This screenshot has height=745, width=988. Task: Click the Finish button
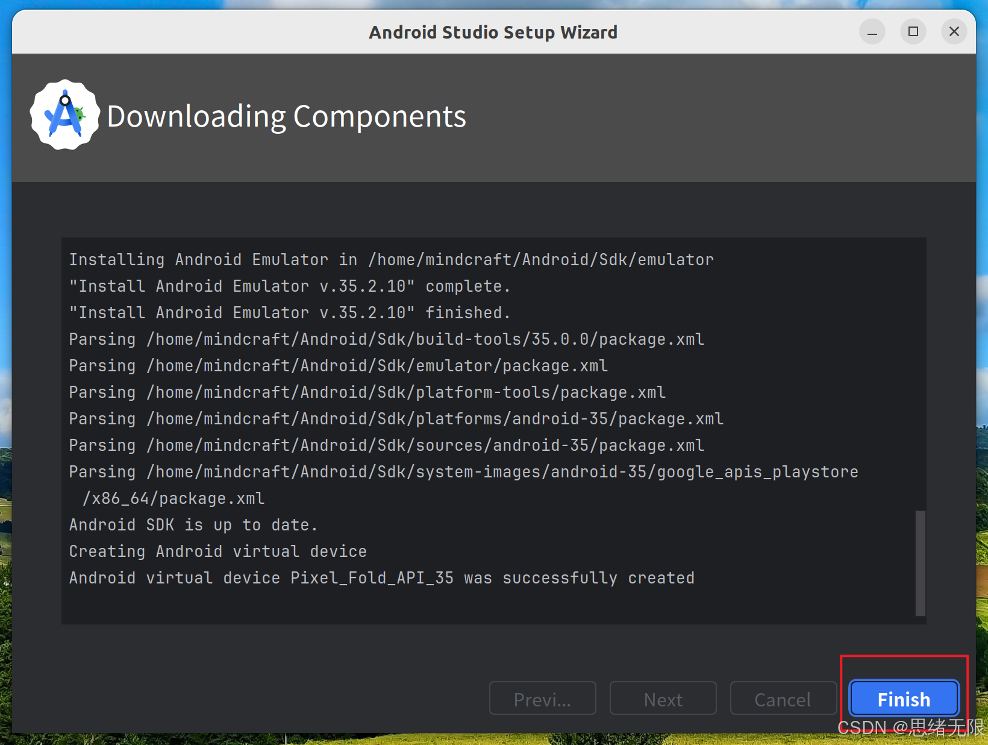903,699
